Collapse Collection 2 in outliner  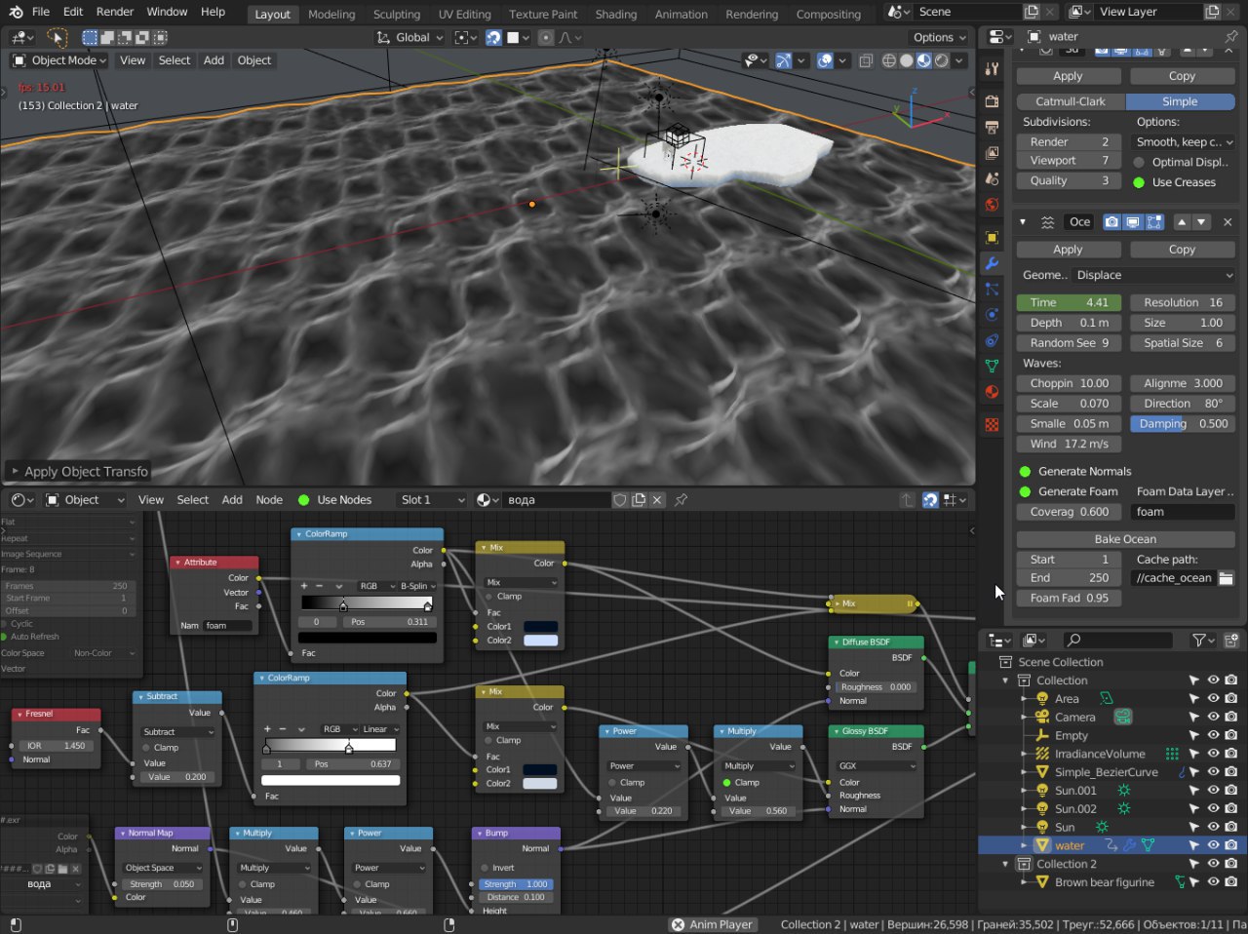point(1005,864)
